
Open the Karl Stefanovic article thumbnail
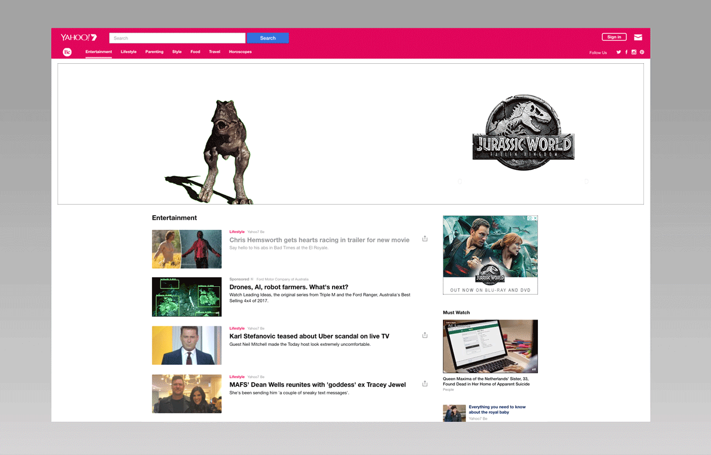(187, 345)
